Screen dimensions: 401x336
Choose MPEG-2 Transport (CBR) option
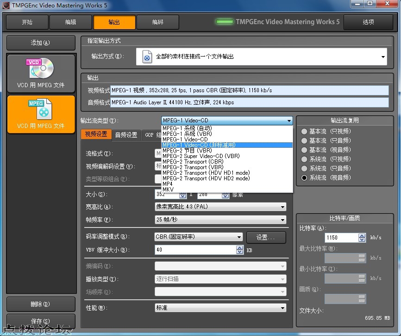(227, 162)
